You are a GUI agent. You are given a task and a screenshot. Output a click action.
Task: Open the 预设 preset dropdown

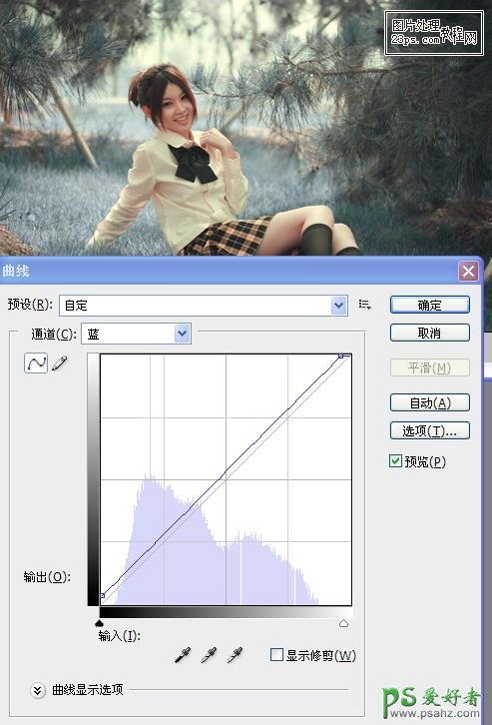(x=204, y=306)
